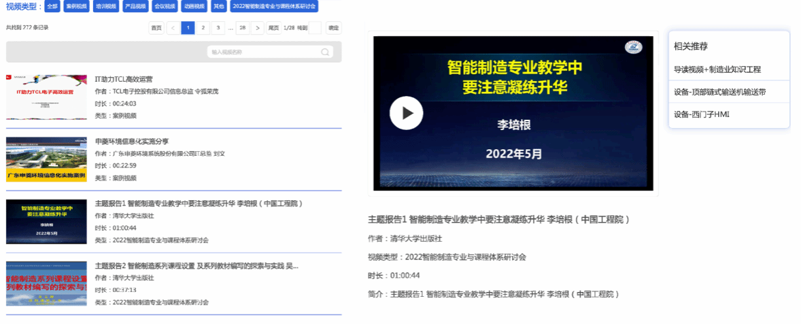Go to previous page arrow
This screenshot has width=801, height=324.
coord(173,28)
